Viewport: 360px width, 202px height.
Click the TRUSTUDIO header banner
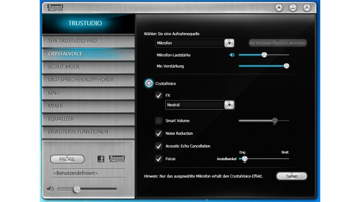click(88, 23)
